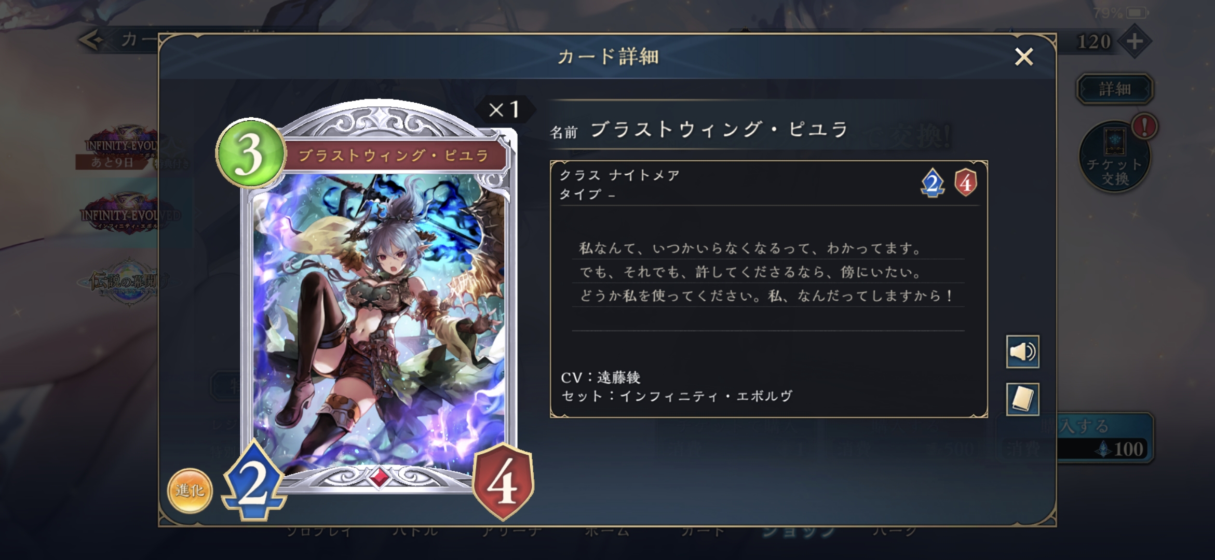Image resolution: width=1215 pixels, height=560 pixels.
Task: Click the plus icon next to 120
Action: pos(1135,41)
